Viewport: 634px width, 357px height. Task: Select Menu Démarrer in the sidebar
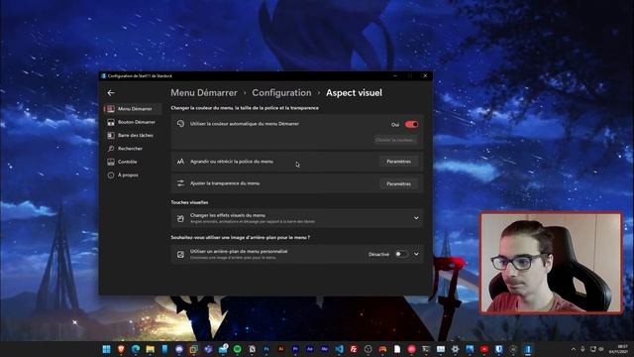tap(133, 109)
